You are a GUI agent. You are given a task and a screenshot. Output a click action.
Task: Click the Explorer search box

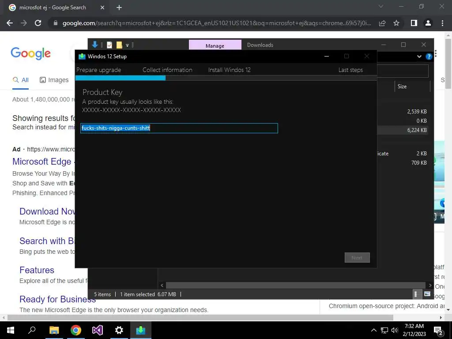(x=403, y=71)
